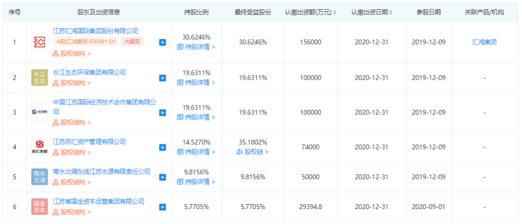Click the 关联产品/机构 column header
Screen dimensions: 522x224
(x=484, y=12)
